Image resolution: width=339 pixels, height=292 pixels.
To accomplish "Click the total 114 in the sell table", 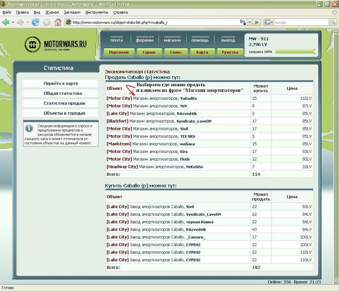I will coord(256,174).
